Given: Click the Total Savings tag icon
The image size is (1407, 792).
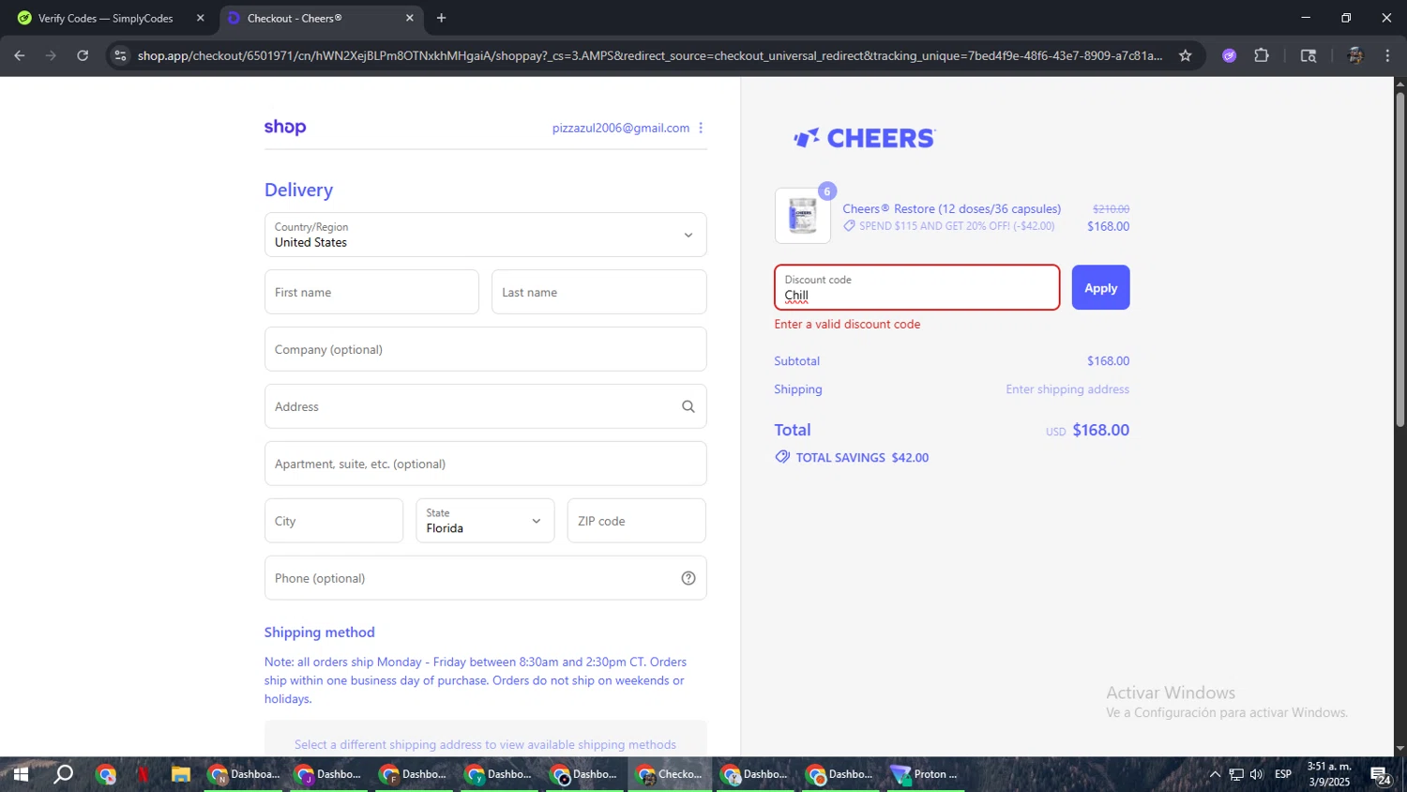Looking at the screenshot, I should pos(782,457).
